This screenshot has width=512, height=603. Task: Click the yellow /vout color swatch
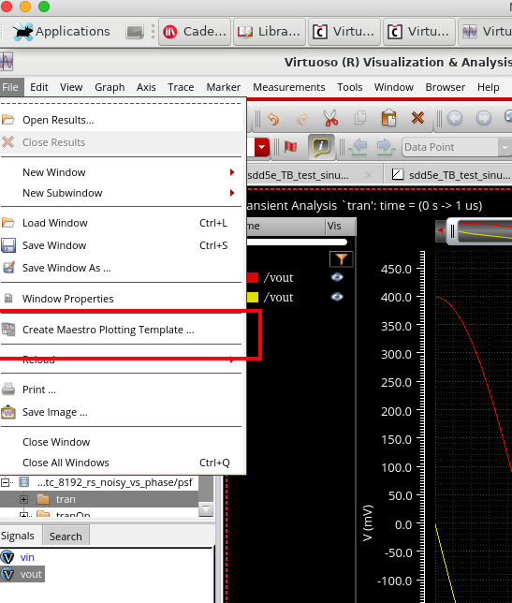point(253,297)
